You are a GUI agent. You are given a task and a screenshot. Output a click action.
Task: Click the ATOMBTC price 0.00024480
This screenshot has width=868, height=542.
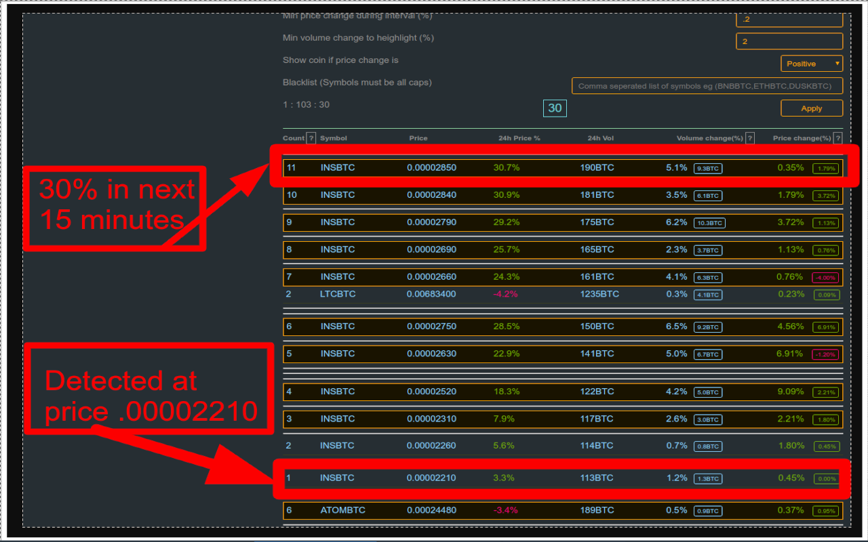tap(432, 510)
